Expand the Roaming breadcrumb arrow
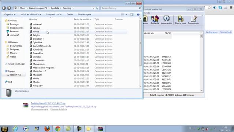234x132 pixels. tap(73, 8)
